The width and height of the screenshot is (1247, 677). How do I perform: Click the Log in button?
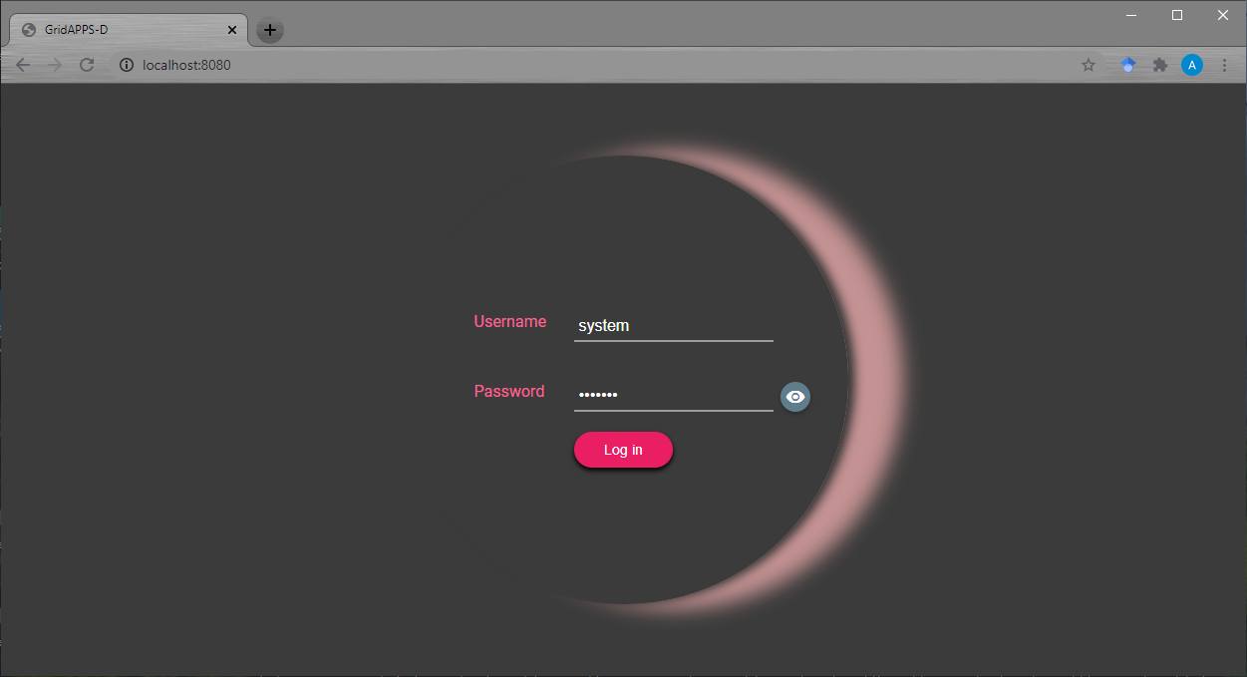point(623,450)
